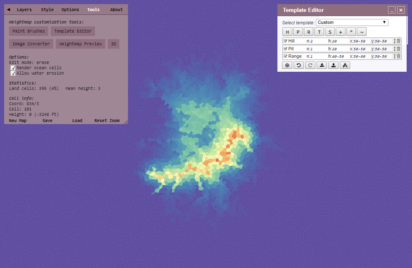412x268 pixels.
Task: Open the Heightmap Preview
Action: click(80, 44)
